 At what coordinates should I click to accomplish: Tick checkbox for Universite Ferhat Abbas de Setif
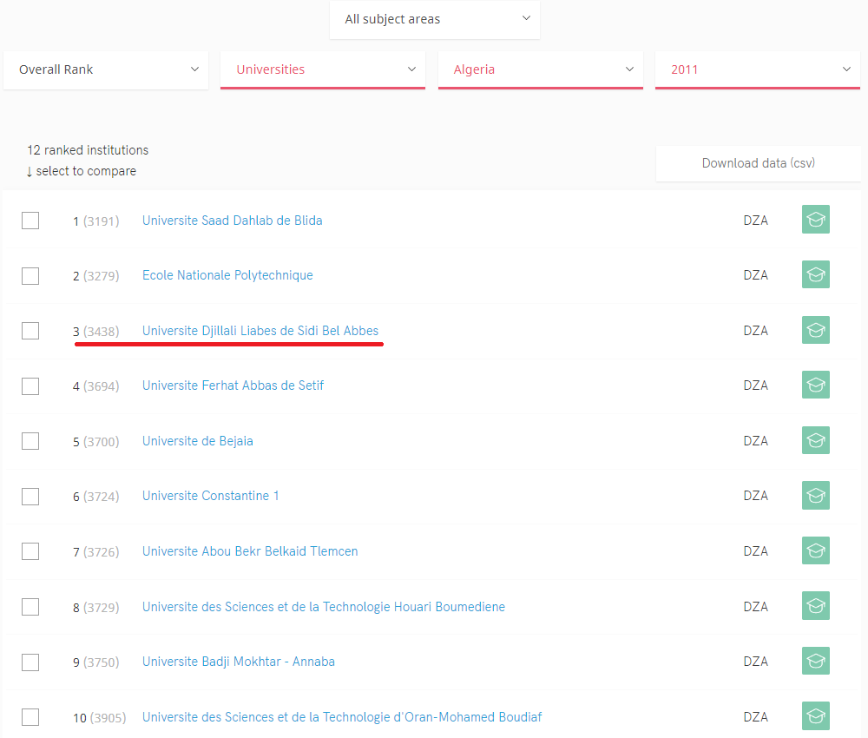[30, 385]
